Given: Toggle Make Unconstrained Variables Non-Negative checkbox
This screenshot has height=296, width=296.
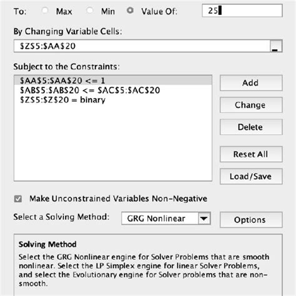Looking at the screenshot, I should (x=18, y=199).
